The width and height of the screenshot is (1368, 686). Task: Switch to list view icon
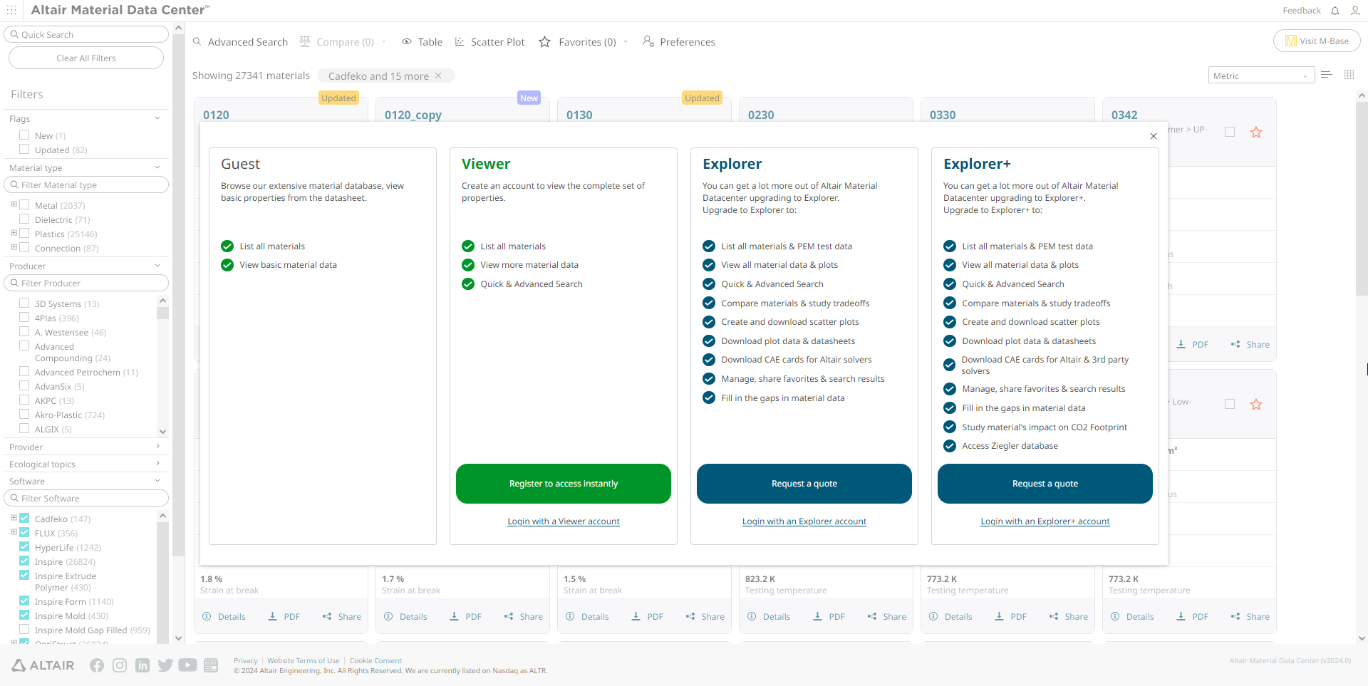pos(1327,75)
